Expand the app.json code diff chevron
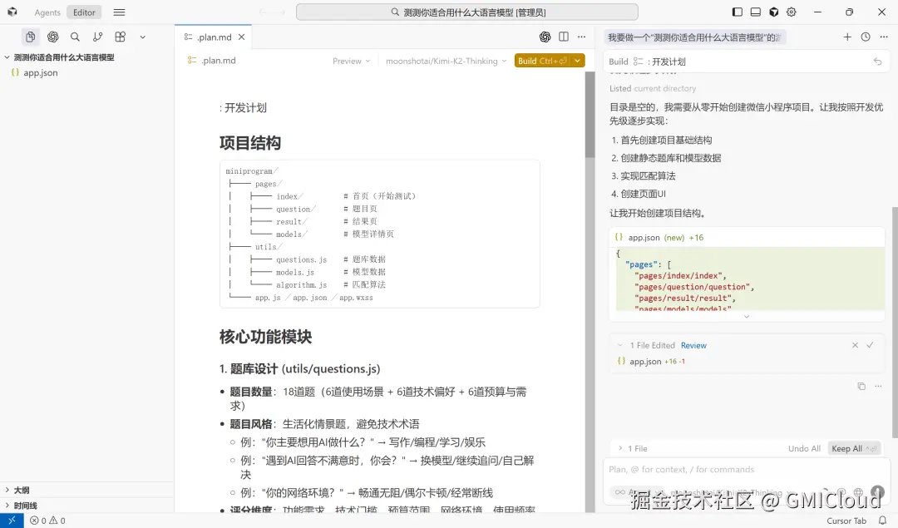This screenshot has width=898, height=528. (x=746, y=316)
